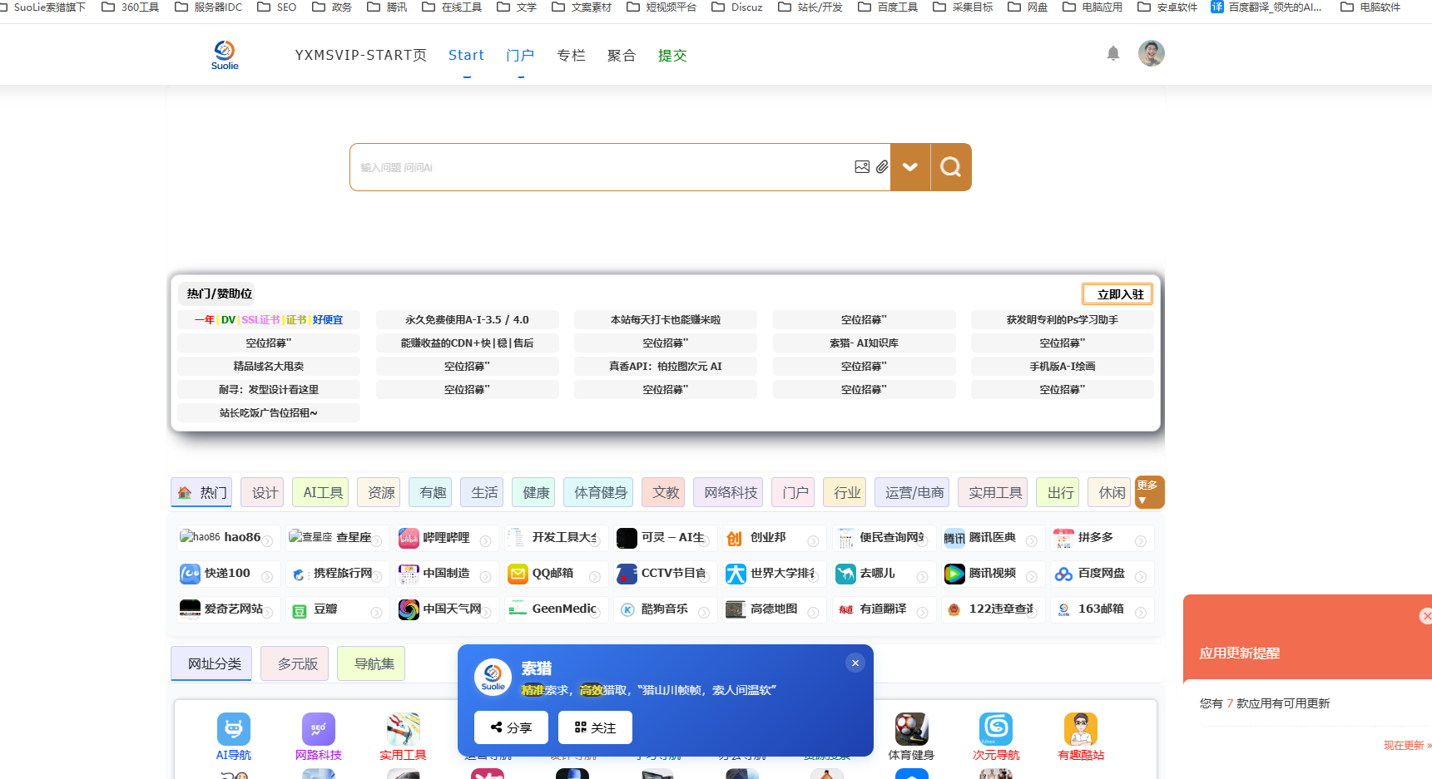
Task: Open the 精品域名大甩卖 sponsor link
Action: 269,367
